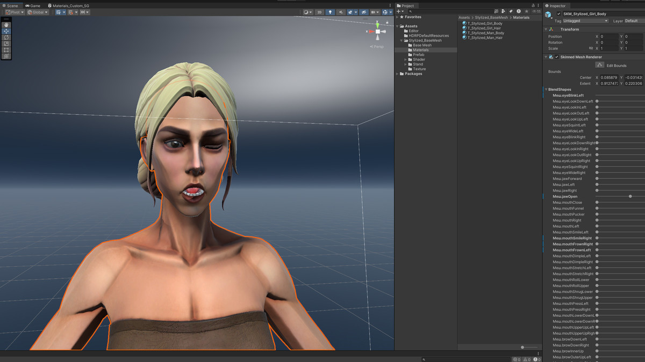
Task: Click the GameObject cube icon in Inspector
Action: click(548, 16)
